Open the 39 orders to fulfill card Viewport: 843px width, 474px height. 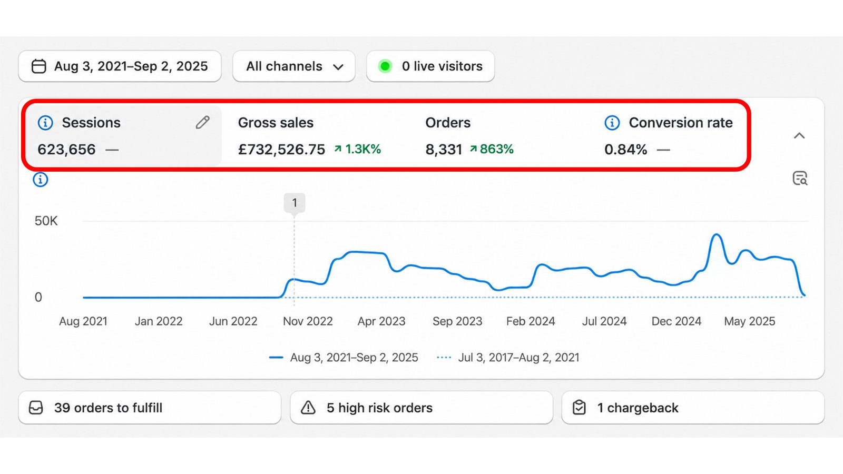pos(150,408)
